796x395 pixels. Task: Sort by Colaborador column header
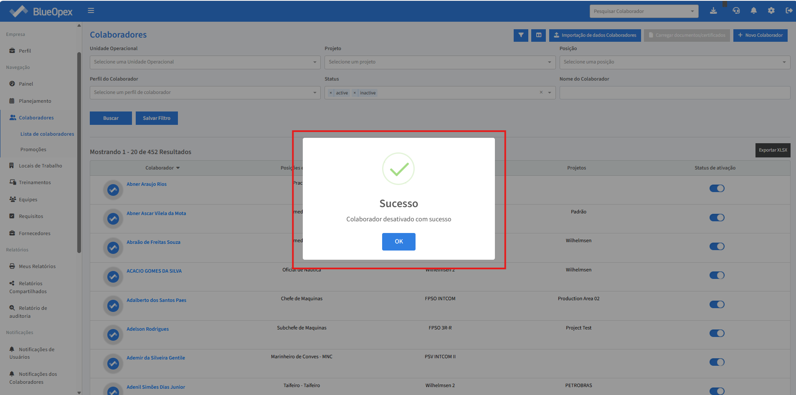[162, 168]
